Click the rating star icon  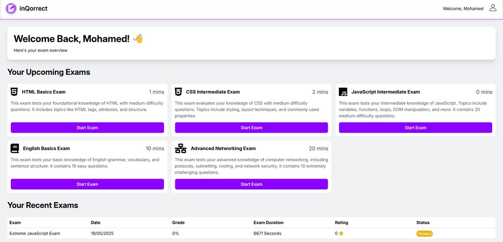341,234
